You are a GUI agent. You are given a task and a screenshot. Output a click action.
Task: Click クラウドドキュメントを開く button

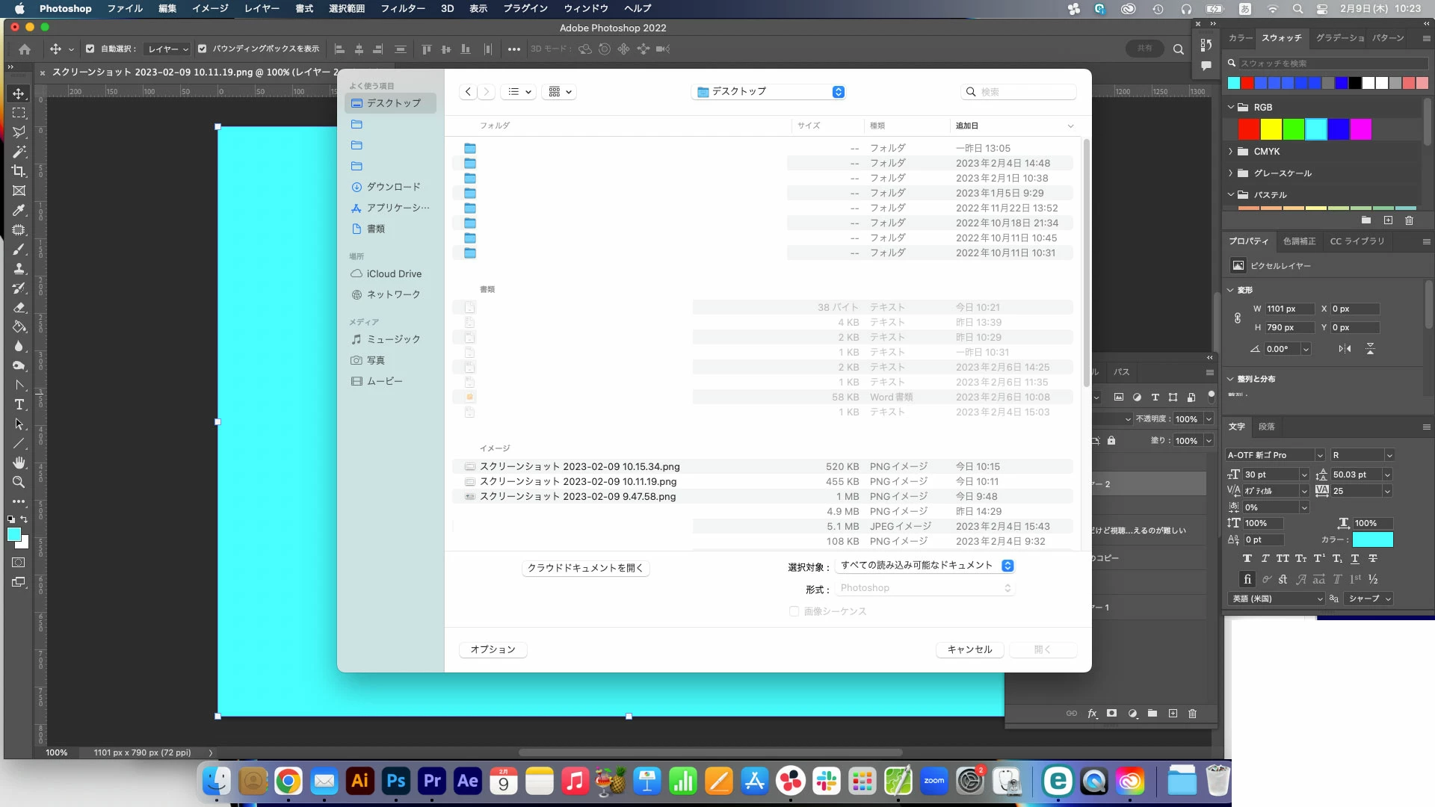click(x=584, y=568)
